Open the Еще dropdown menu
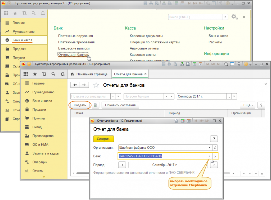 pyautogui.click(x=248, y=105)
